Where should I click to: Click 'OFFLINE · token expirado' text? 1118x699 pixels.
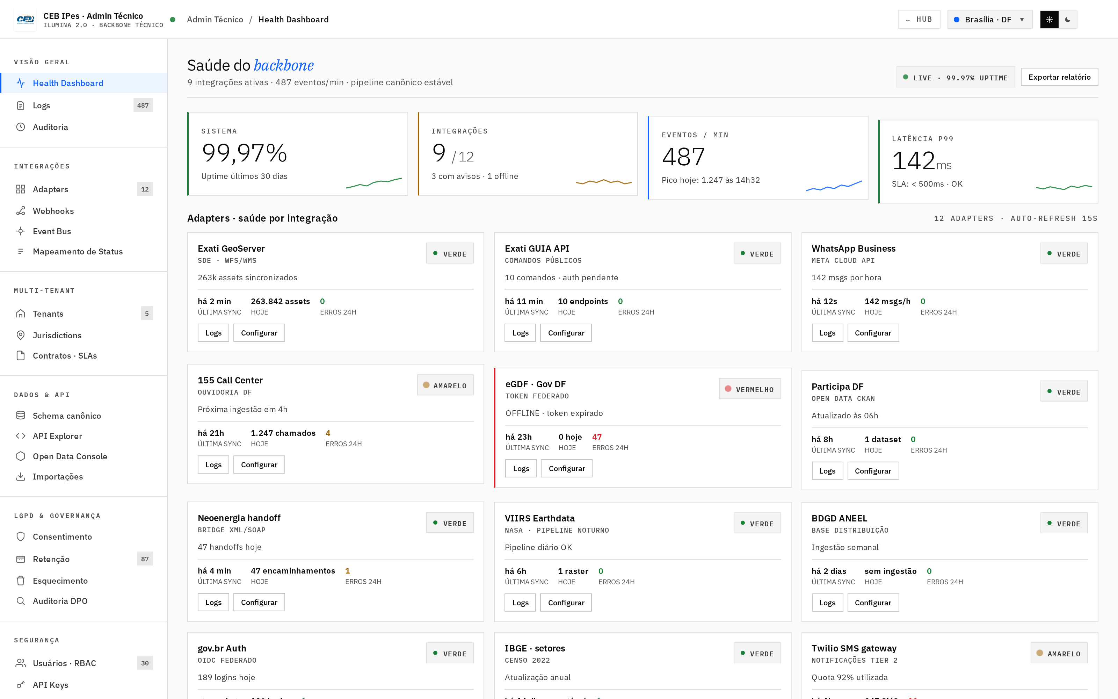pyautogui.click(x=554, y=413)
